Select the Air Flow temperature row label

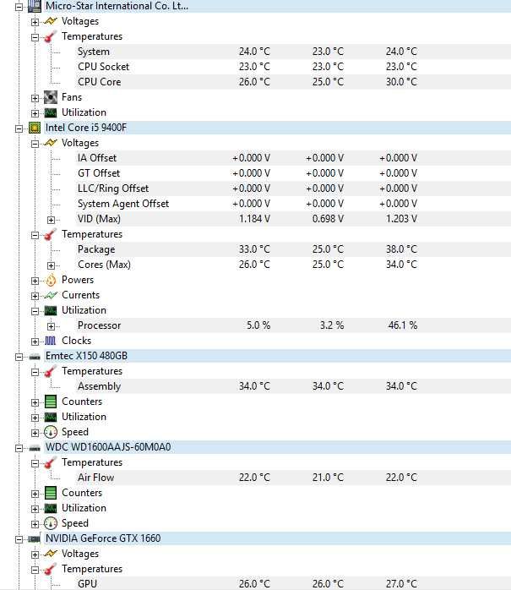[x=96, y=478]
